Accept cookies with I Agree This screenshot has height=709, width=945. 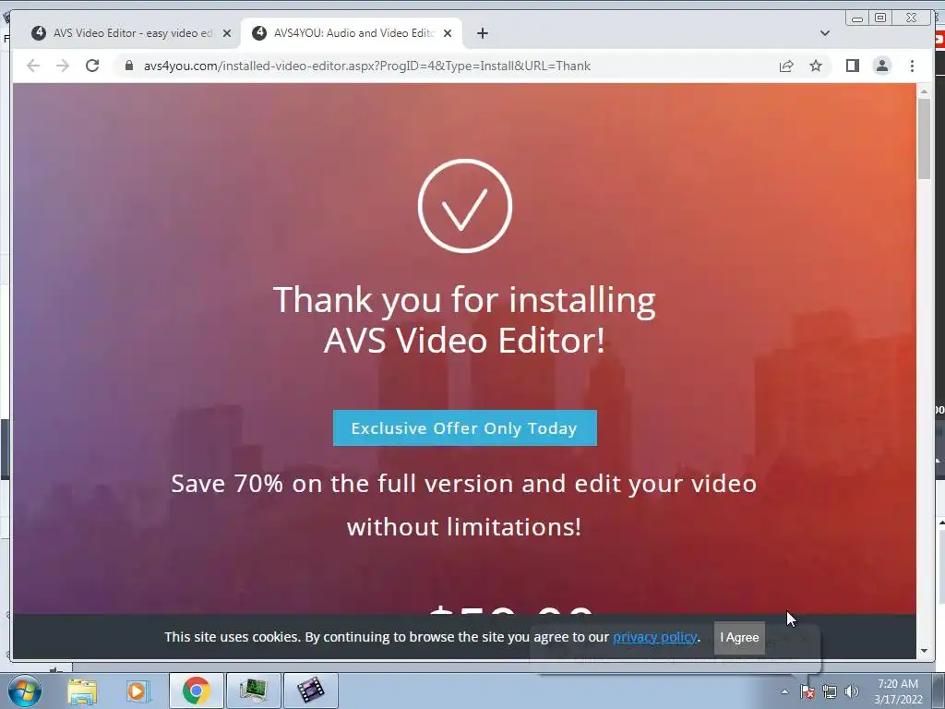pyautogui.click(x=739, y=637)
